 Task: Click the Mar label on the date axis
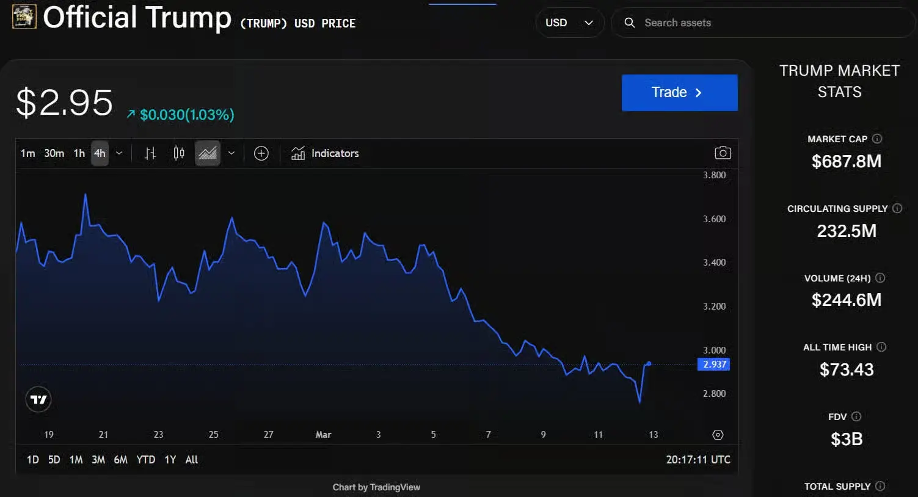tap(323, 435)
